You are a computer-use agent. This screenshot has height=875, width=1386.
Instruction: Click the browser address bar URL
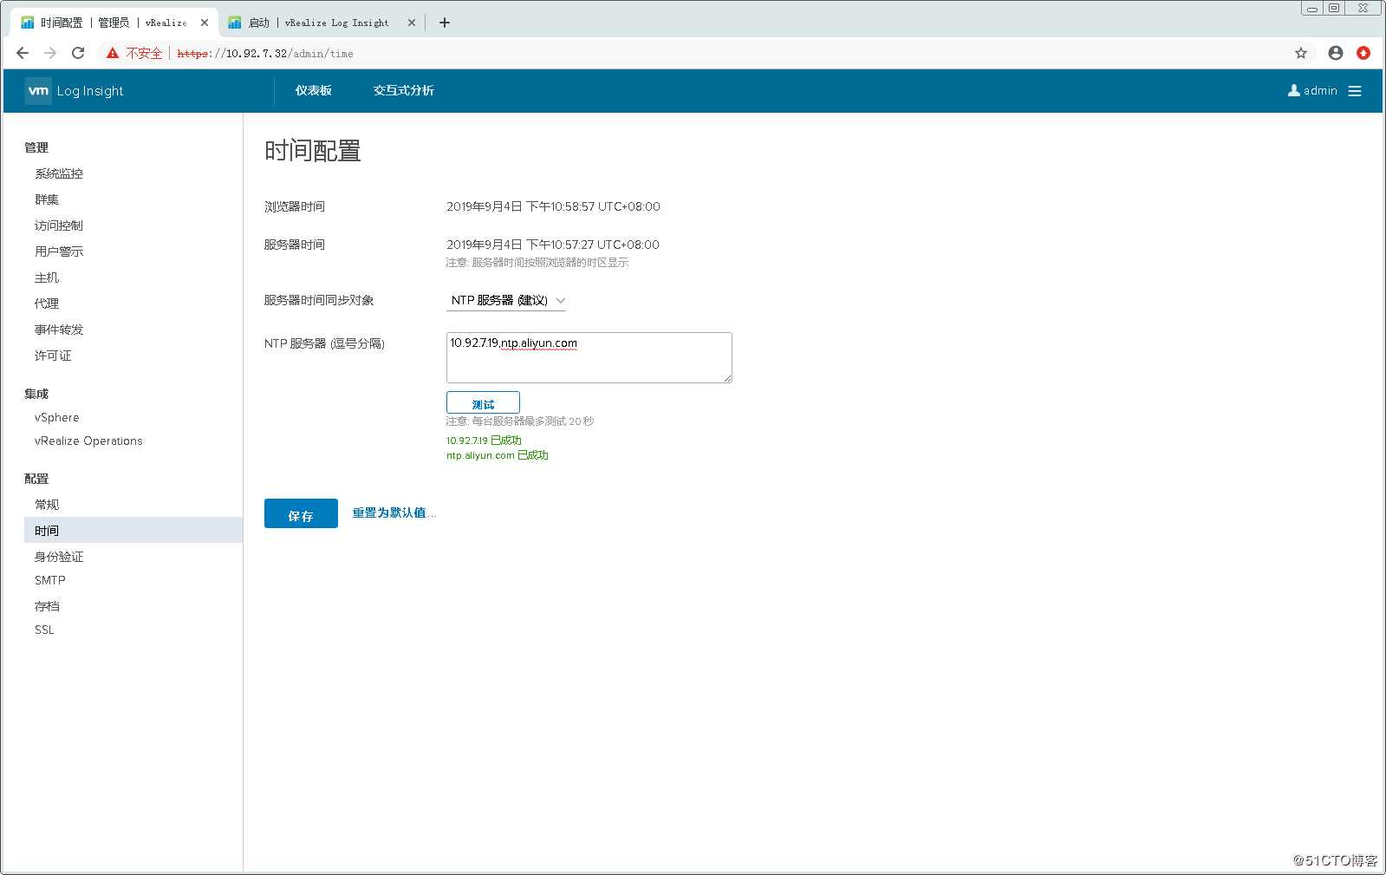coord(265,53)
